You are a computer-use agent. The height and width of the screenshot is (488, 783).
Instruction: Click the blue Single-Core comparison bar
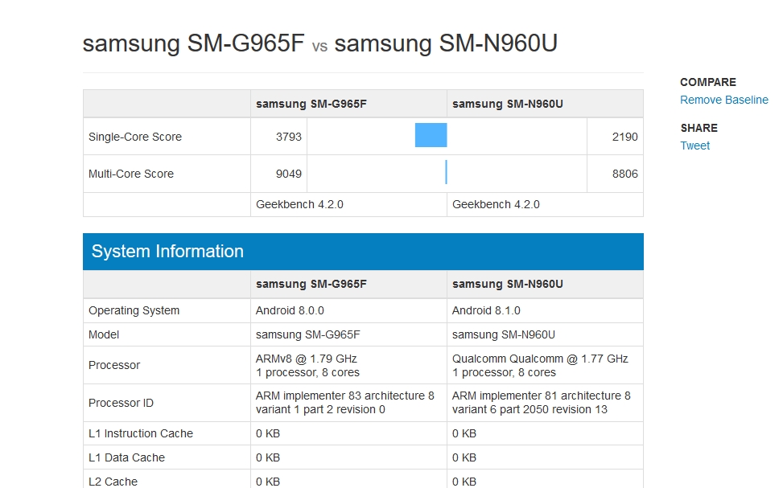tap(431, 135)
